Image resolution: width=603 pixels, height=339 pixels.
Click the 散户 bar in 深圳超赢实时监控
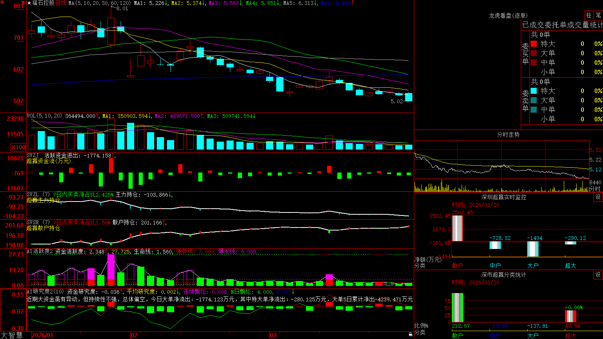point(458,228)
